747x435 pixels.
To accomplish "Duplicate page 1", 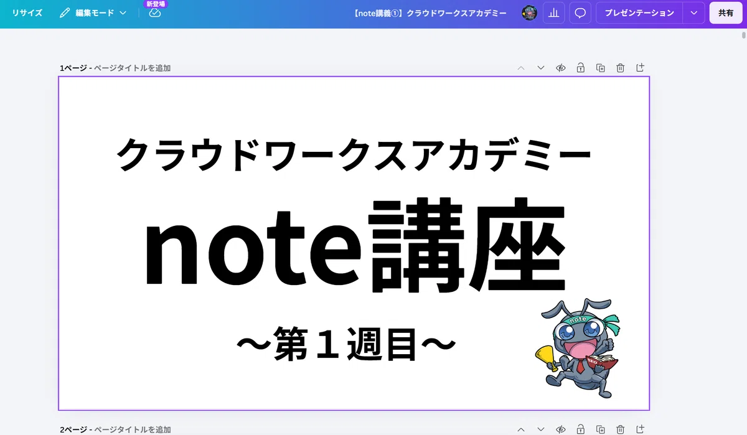I will (x=600, y=68).
